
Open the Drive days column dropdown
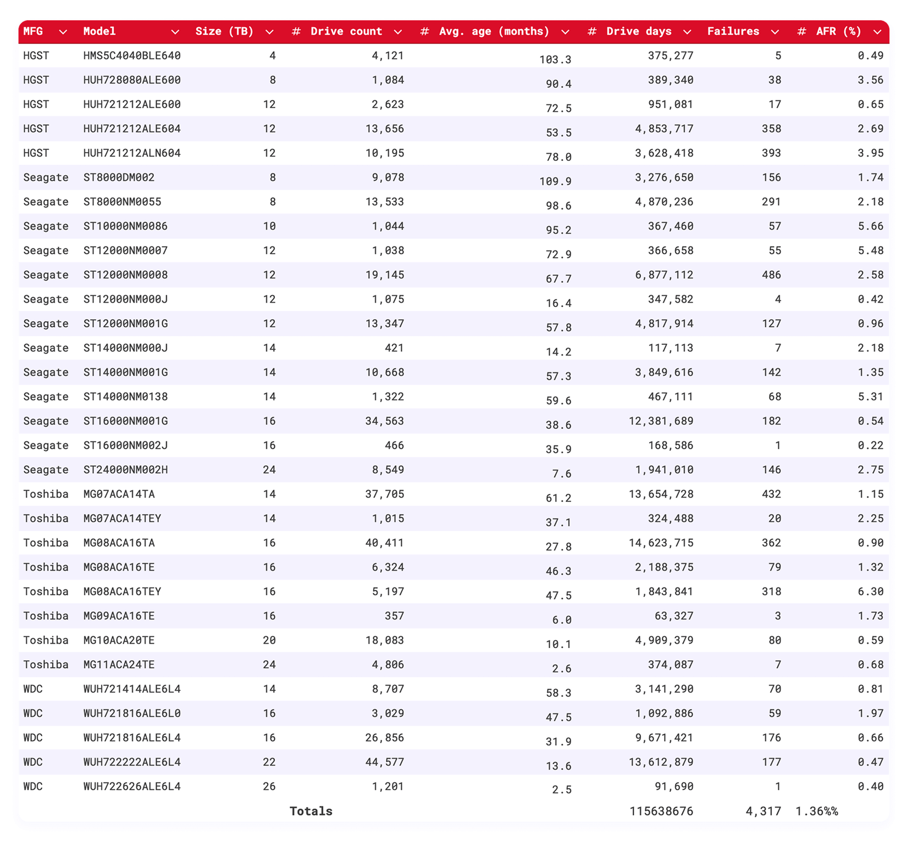point(688,31)
